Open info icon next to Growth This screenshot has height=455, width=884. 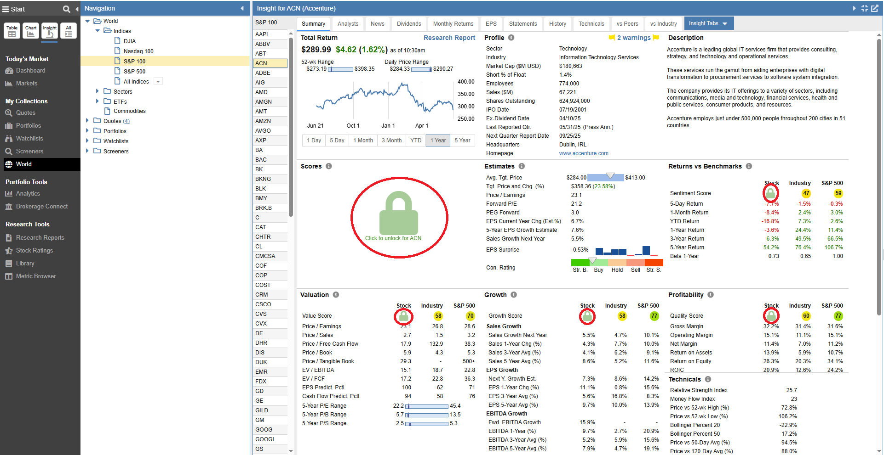click(514, 295)
